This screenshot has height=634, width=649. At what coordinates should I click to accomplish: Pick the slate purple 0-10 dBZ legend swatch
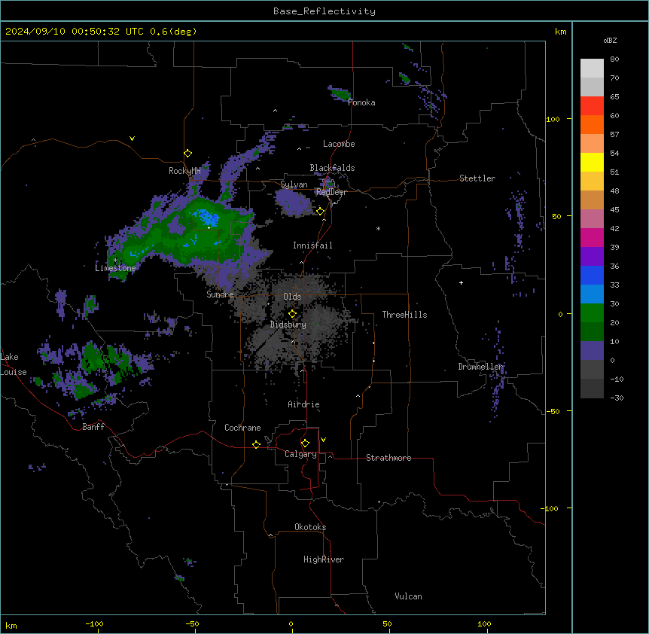tap(592, 351)
